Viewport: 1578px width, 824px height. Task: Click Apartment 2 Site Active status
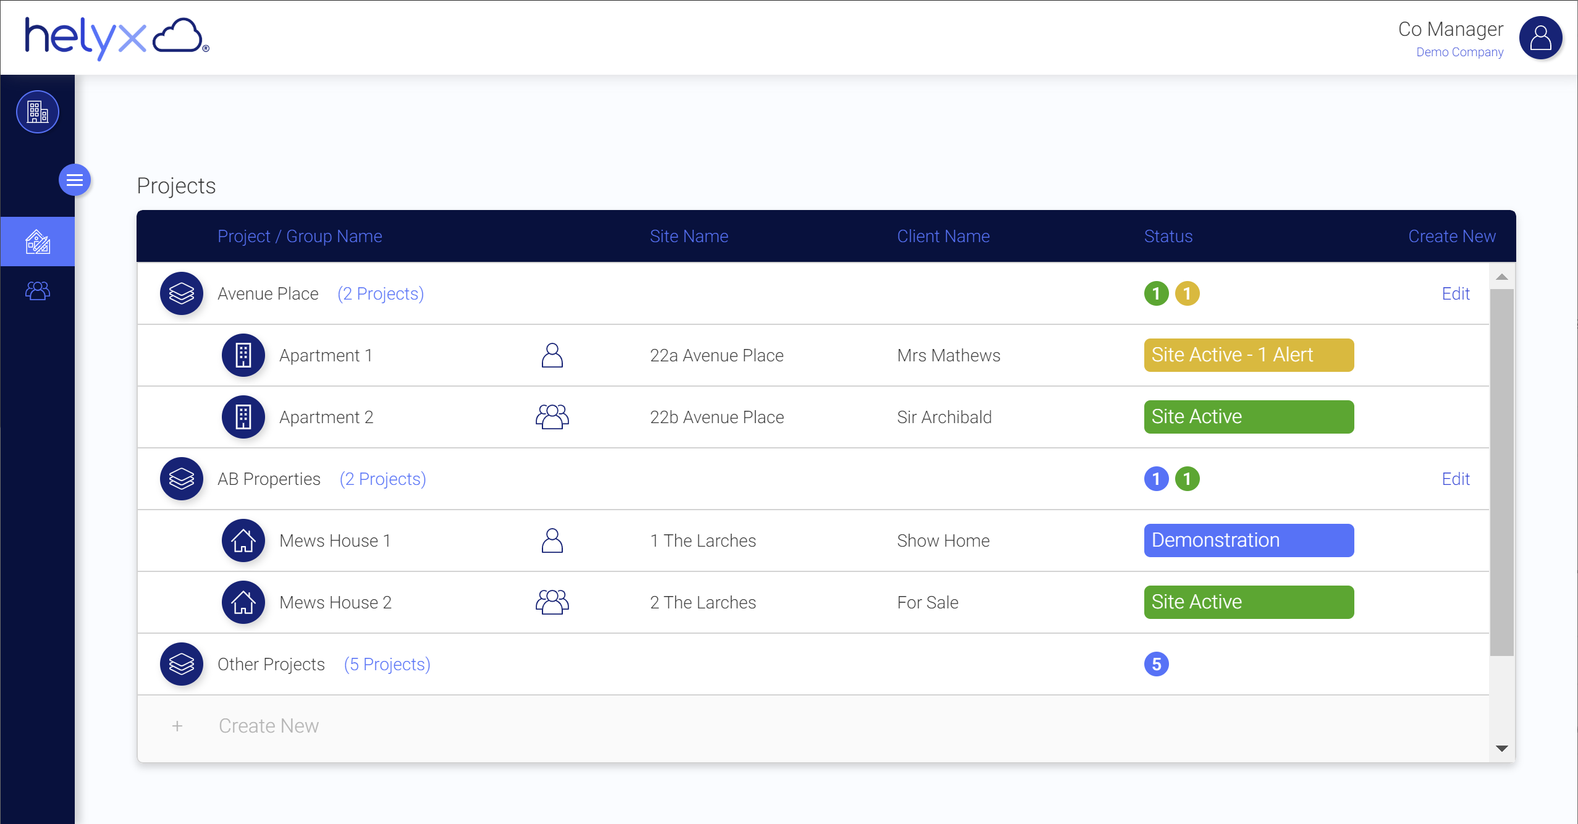[1249, 417]
